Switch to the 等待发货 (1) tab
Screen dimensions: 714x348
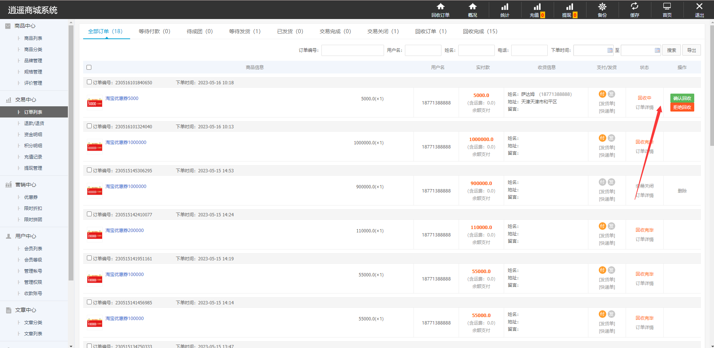pos(245,31)
